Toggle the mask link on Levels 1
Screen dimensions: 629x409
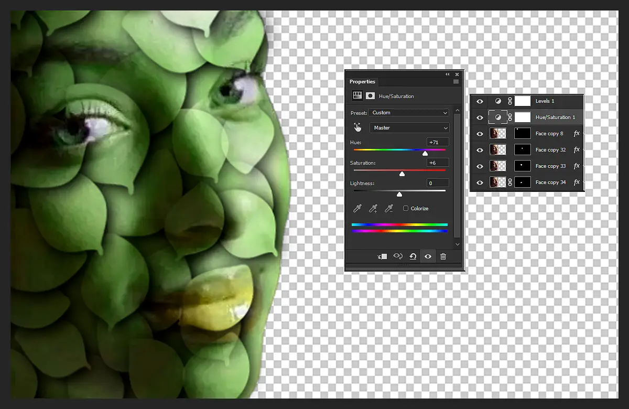510,101
